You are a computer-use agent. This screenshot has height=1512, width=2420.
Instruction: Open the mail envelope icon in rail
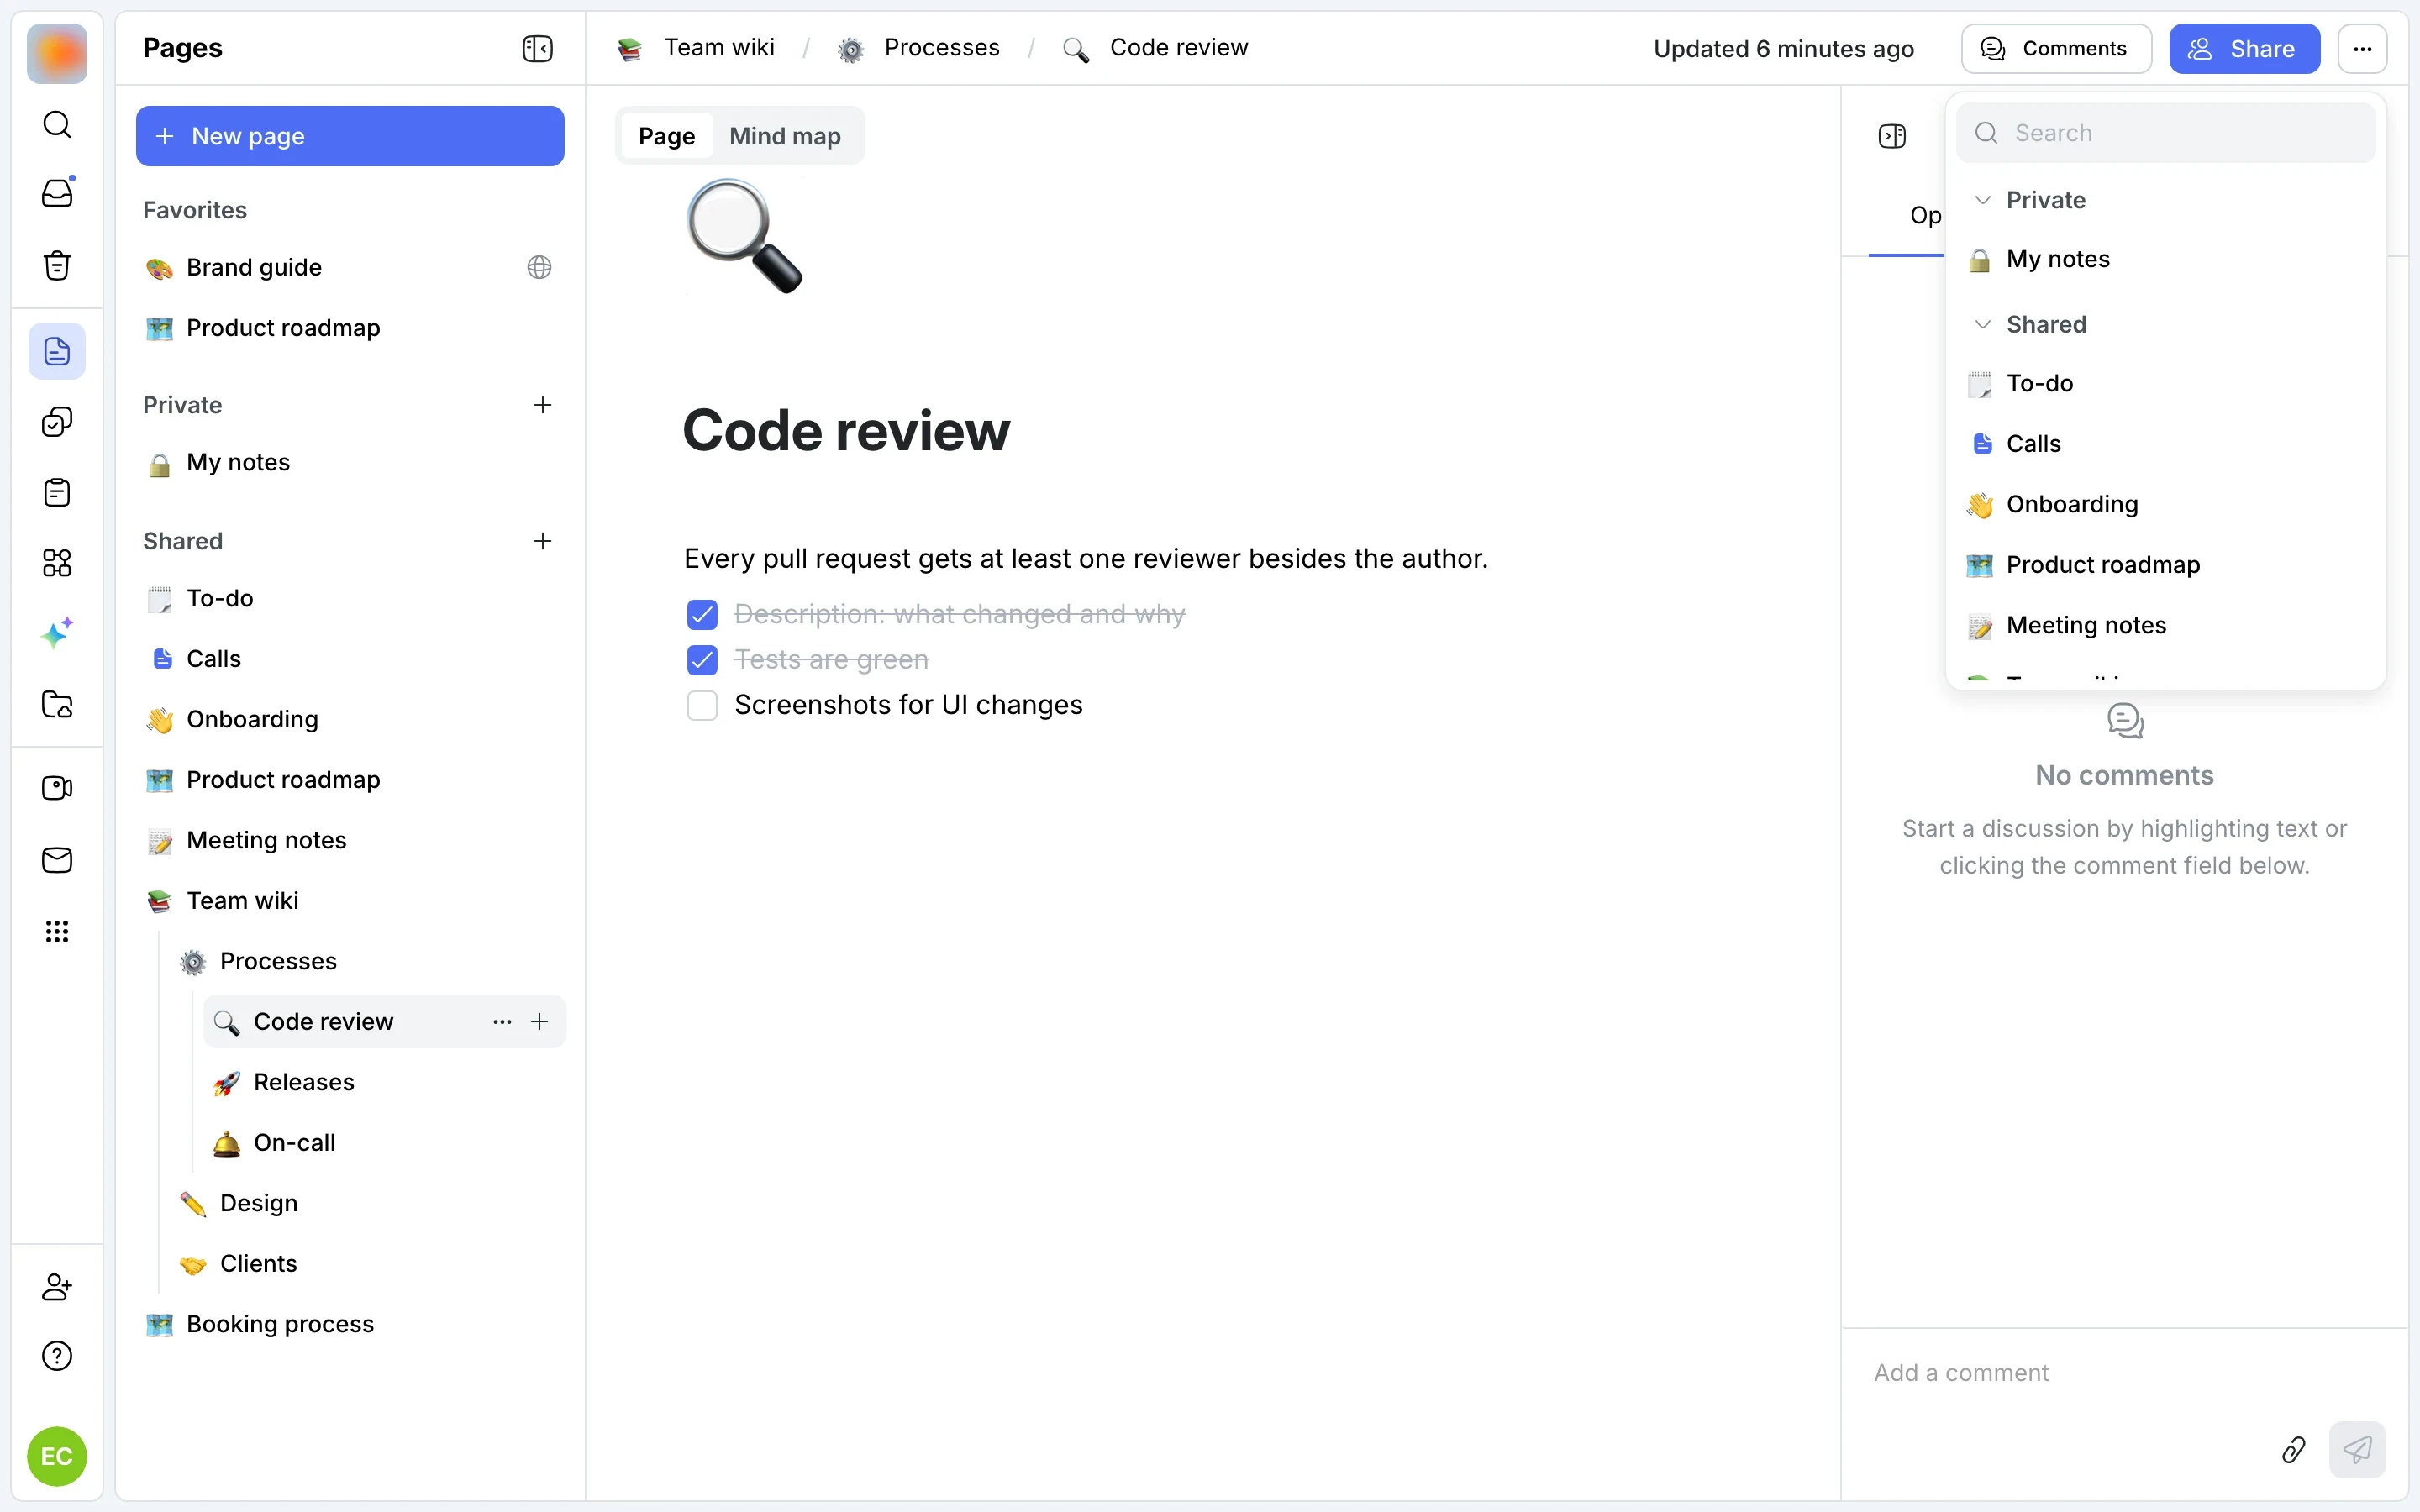(x=57, y=860)
